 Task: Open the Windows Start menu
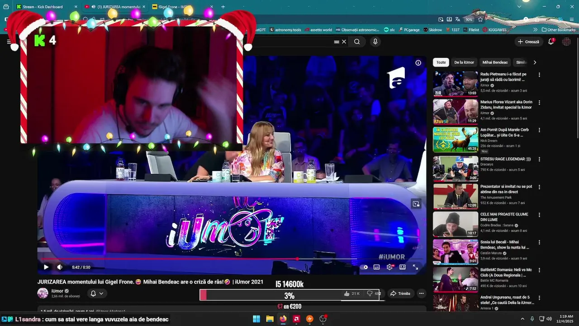click(x=256, y=319)
